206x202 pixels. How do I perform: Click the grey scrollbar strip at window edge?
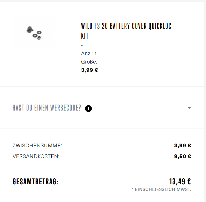[x=205, y=101]
